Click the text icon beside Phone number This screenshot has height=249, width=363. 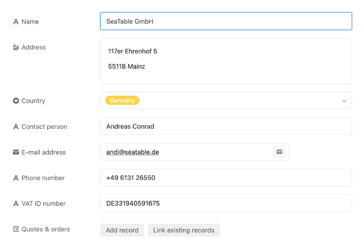click(16, 178)
